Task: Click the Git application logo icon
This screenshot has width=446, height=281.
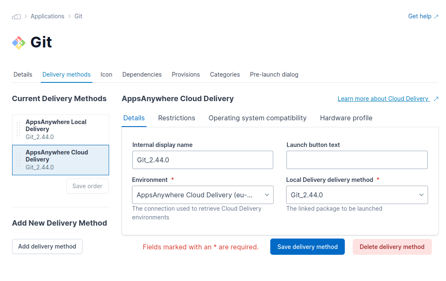Action: 19,42
